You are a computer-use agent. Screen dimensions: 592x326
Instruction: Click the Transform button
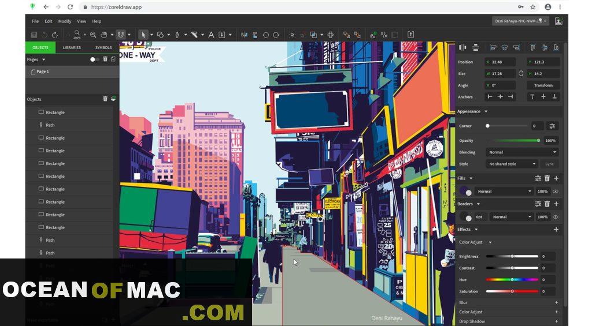click(x=543, y=85)
